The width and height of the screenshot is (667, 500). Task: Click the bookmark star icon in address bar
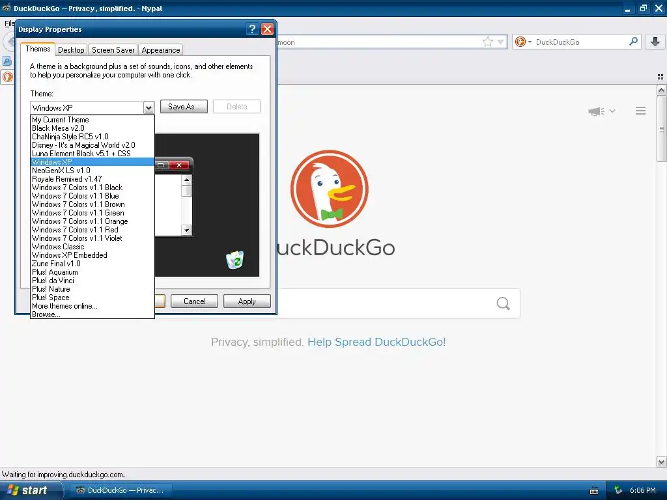click(x=487, y=42)
